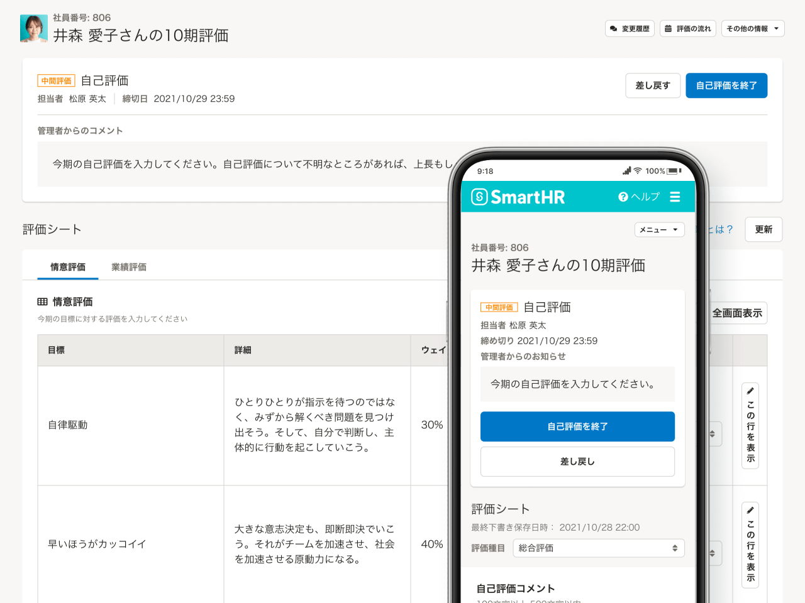
Task: Click 井森 愛子's profile photo
Action: (33, 28)
